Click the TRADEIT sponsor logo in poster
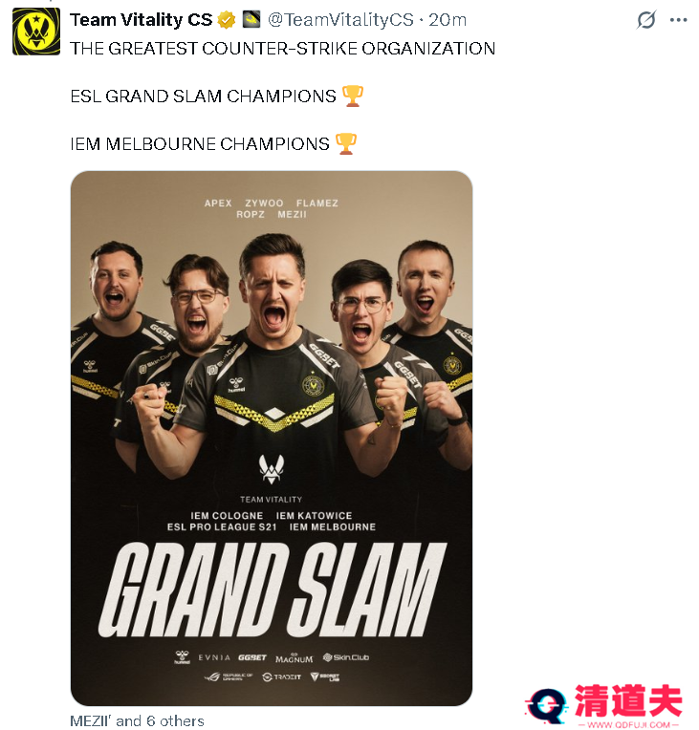Screen dimensions: 699x730 point(281,676)
